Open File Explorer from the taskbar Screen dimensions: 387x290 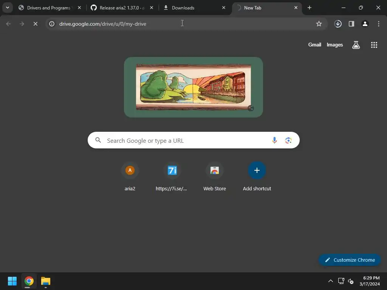coord(46,281)
